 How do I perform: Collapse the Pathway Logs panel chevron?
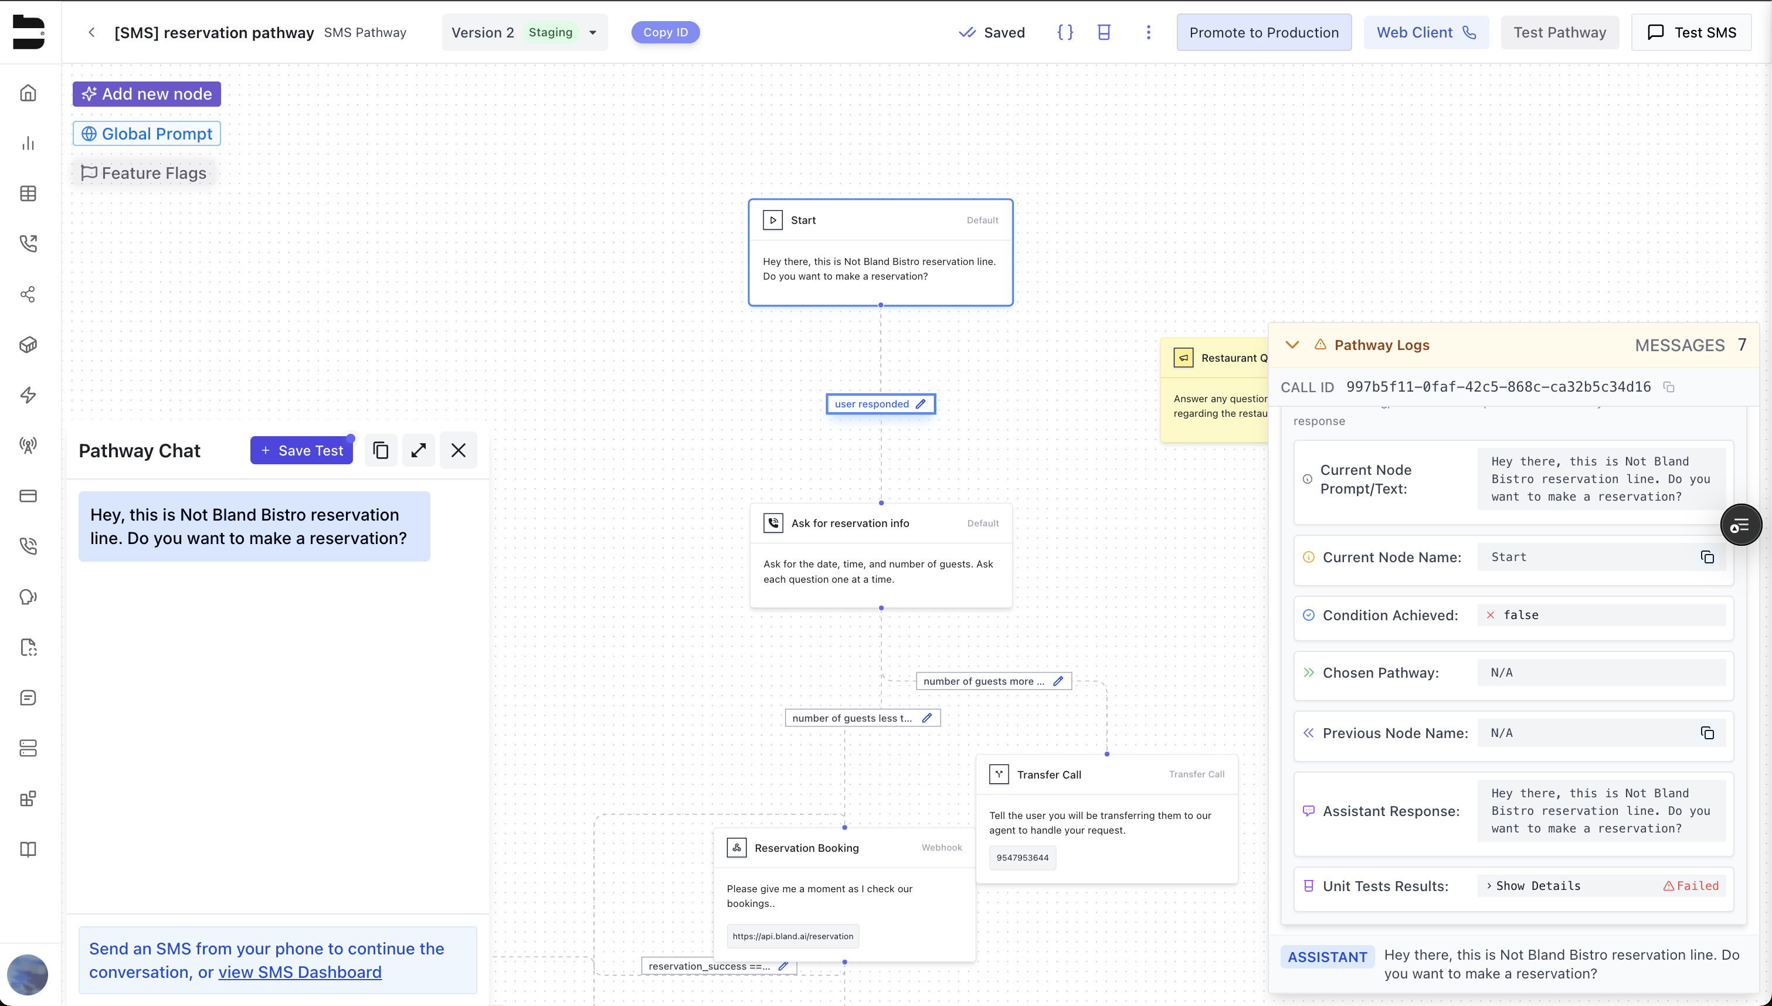(x=1292, y=345)
